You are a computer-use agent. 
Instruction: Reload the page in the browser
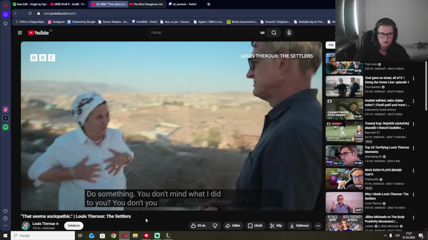[x=30, y=13]
